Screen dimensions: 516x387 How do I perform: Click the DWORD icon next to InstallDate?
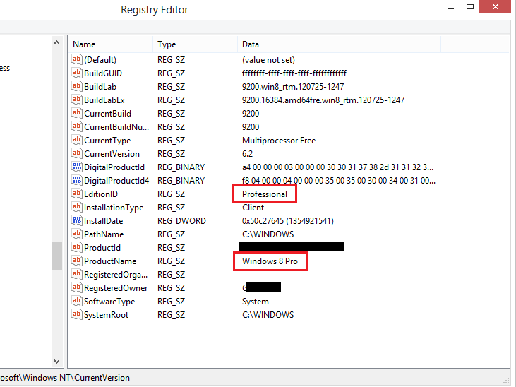pyautogui.click(x=77, y=221)
